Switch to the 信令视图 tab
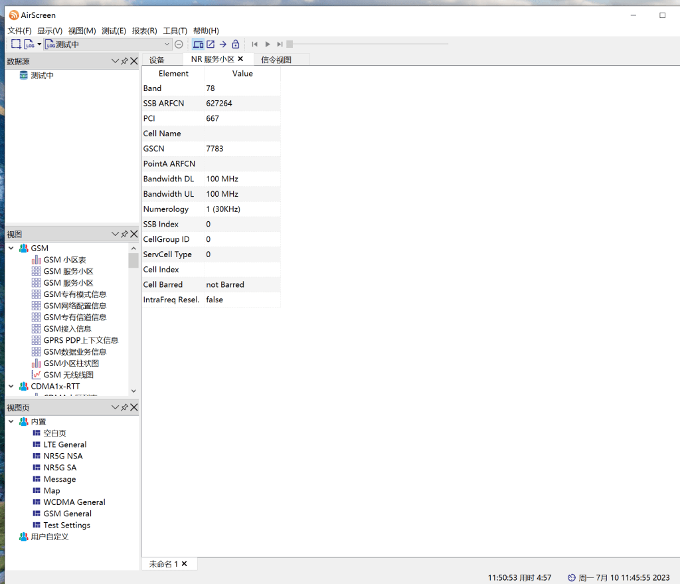 point(276,60)
